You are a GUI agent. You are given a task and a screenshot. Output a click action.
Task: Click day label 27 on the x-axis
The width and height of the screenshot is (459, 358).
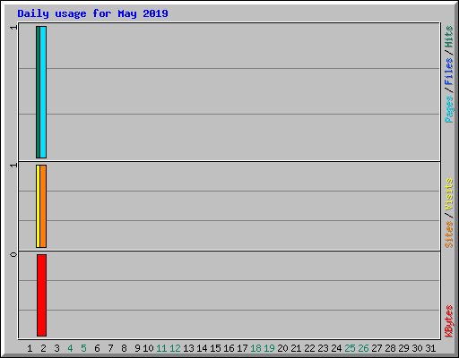coord(377,348)
